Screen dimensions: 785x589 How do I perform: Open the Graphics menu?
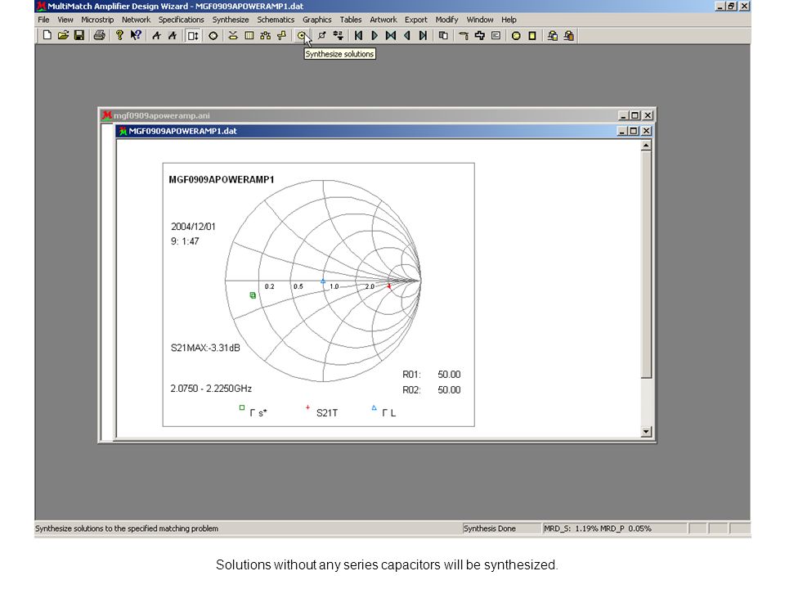point(317,20)
